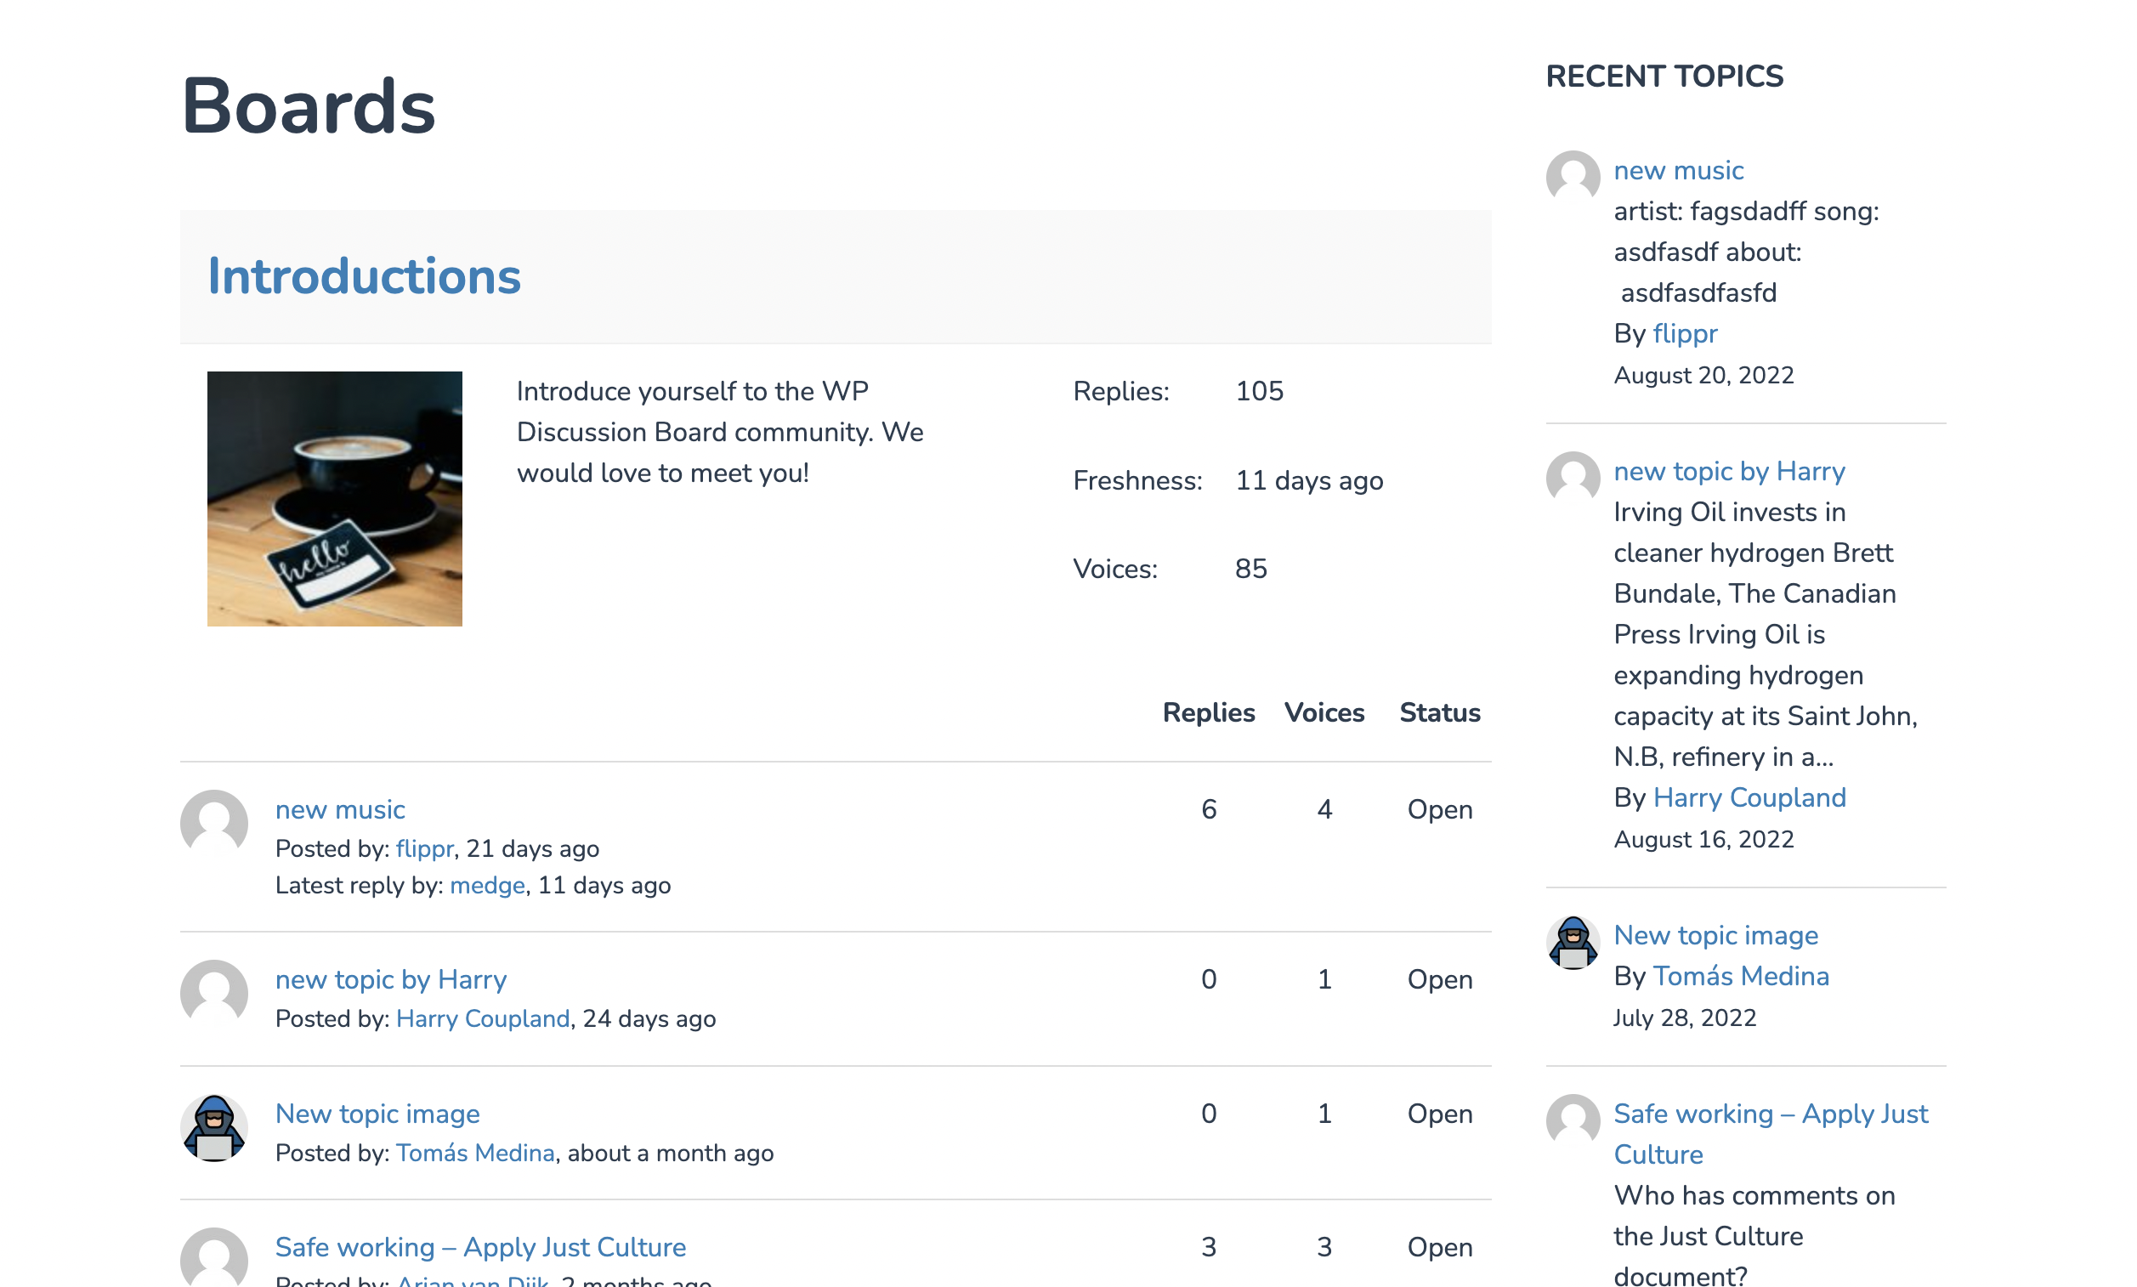This screenshot has height=1287, width=2137.
Task: Toggle Open status on new music topic
Action: [x=1438, y=811]
